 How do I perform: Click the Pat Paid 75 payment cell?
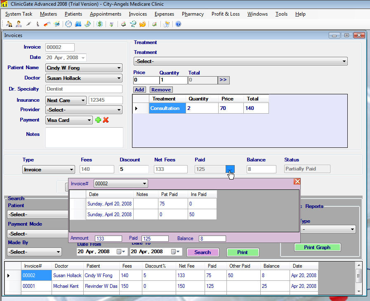click(x=173, y=204)
